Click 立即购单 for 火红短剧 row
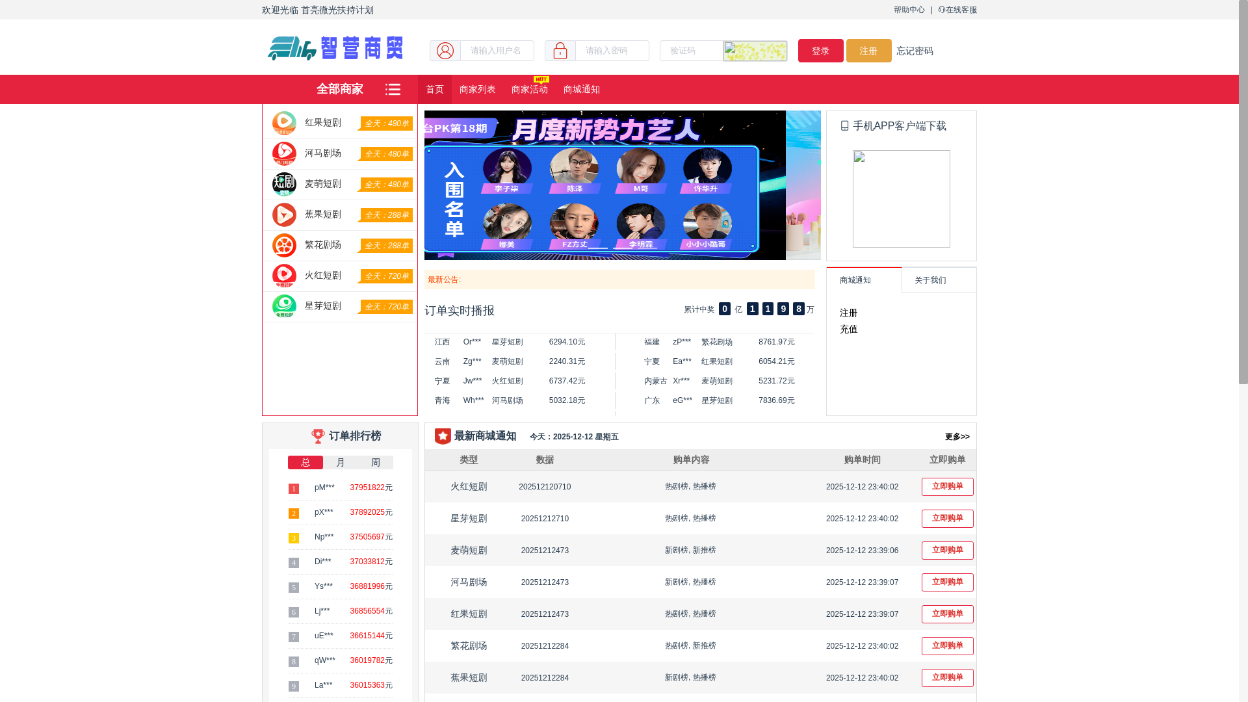 (x=948, y=487)
